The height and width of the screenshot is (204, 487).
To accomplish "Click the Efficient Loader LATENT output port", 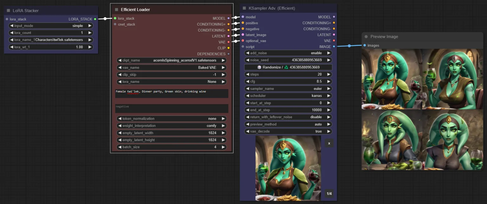I will [229, 36].
